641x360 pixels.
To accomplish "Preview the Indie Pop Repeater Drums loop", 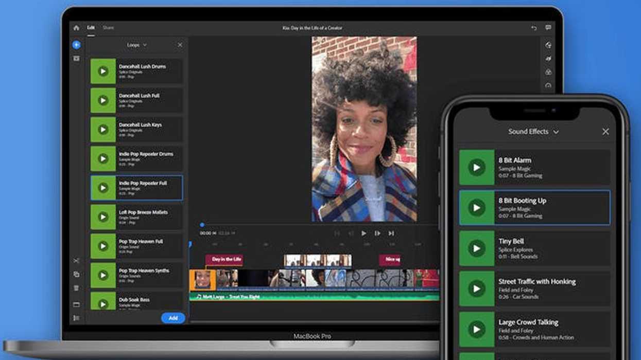I will (x=103, y=159).
